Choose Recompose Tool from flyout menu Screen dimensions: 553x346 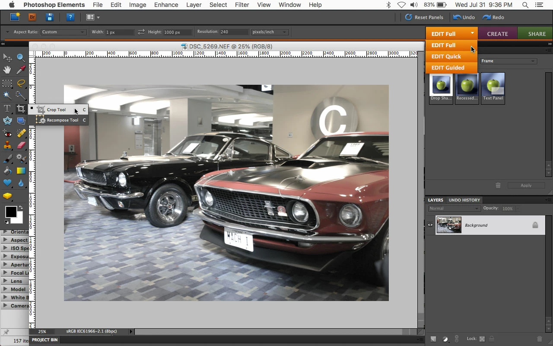click(x=59, y=120)
